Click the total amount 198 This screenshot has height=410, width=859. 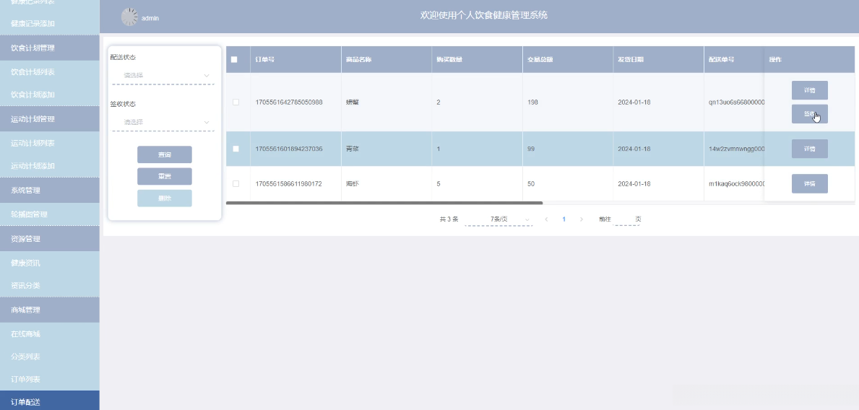(532, 102)
